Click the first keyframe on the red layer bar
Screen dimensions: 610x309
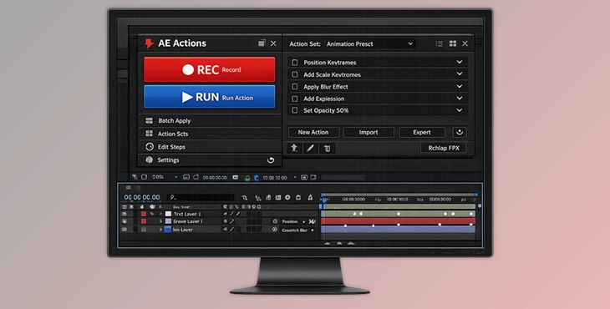[345, 225]
